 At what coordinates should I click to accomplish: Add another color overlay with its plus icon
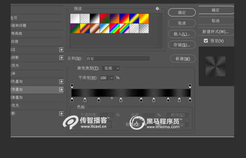click(x=61, y=81)
